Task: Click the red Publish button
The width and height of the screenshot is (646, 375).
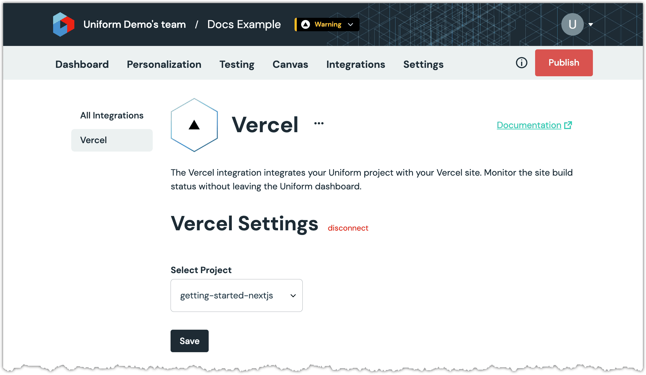Action: tap(564, 63)
